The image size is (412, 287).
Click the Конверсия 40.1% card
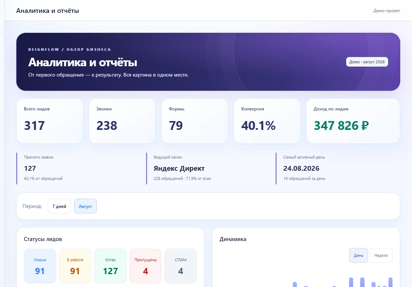pyautogui.click(x=267, y=121)
